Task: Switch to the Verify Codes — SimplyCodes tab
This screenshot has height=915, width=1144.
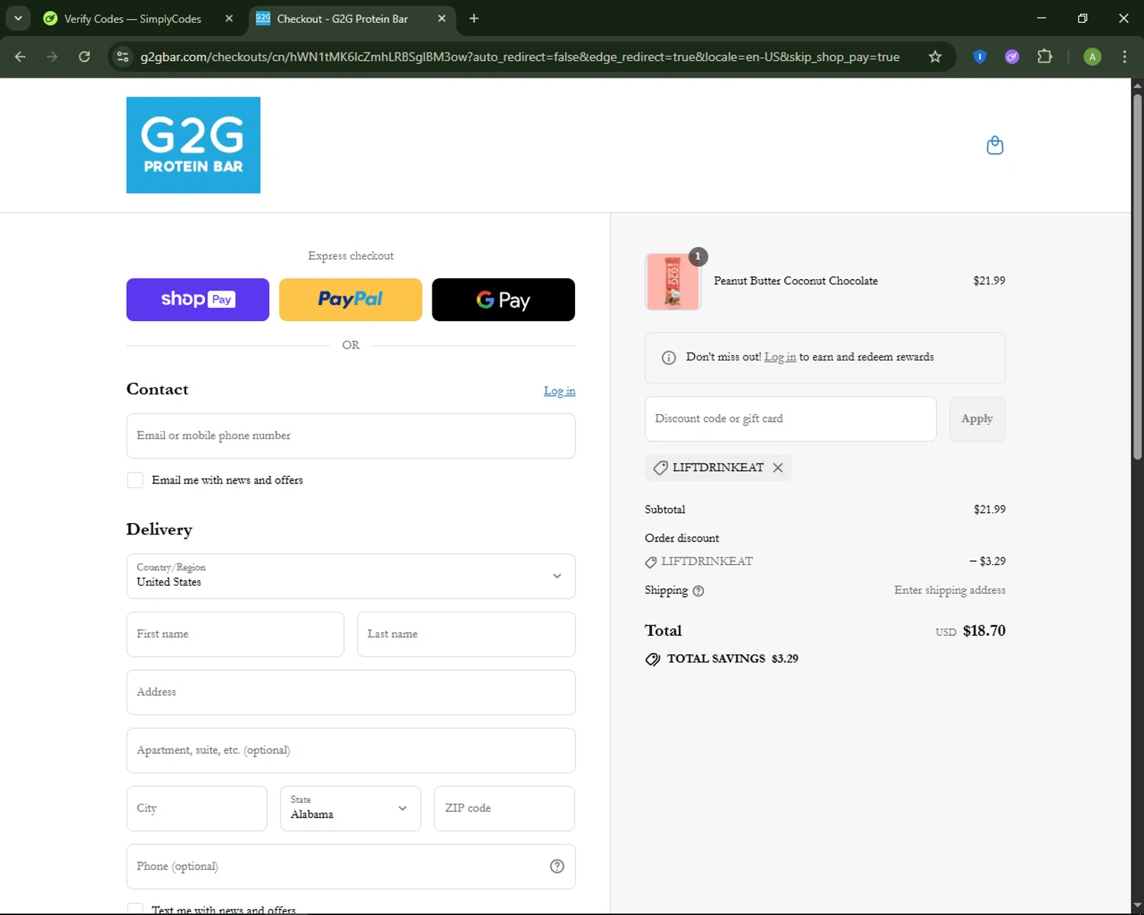Action: pos(137,18)
